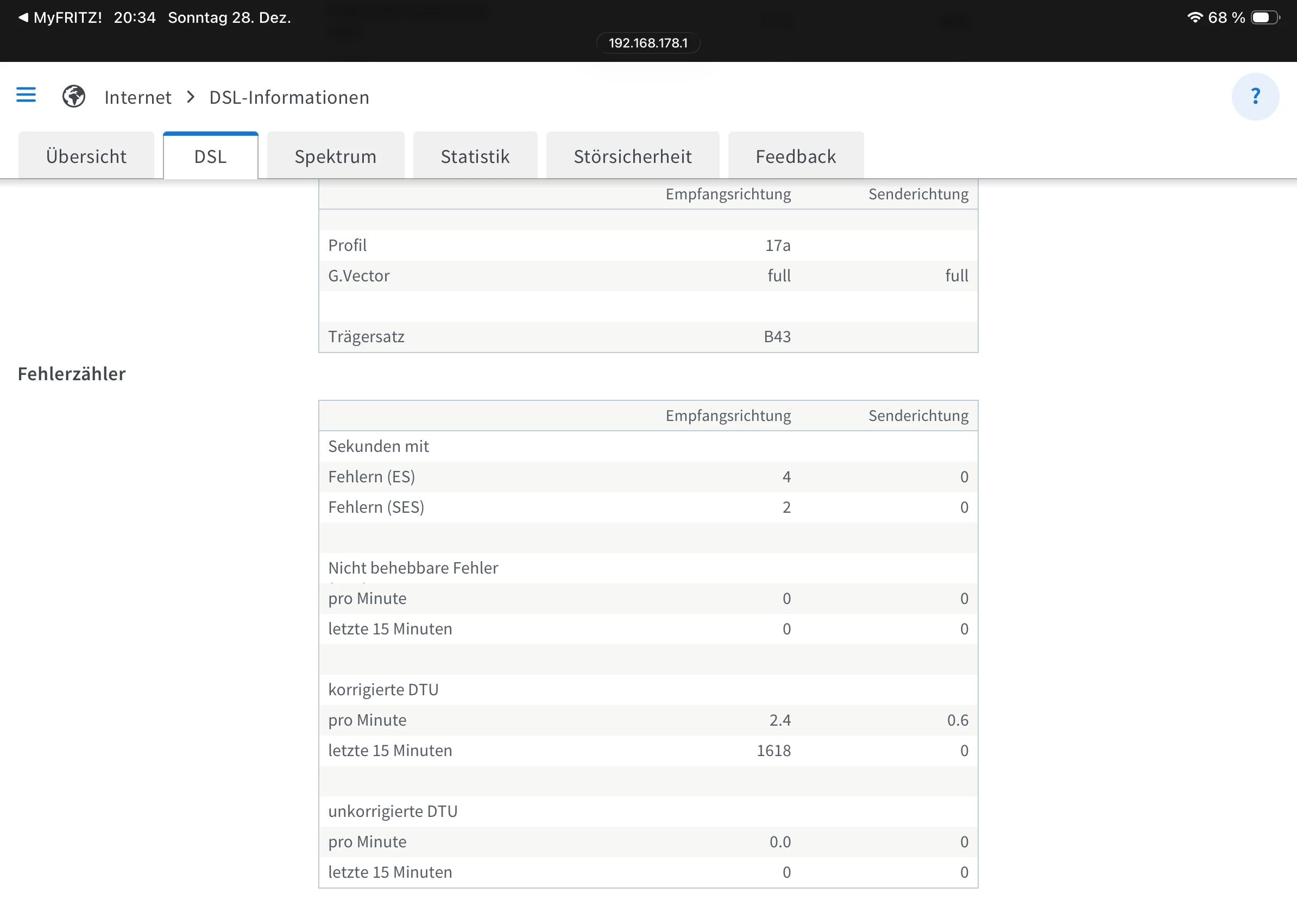The width and height of the screenshot is (1297, 906).
Task: Click the DSL-Informationen breadcrumb text
Action: click(289, 97)
